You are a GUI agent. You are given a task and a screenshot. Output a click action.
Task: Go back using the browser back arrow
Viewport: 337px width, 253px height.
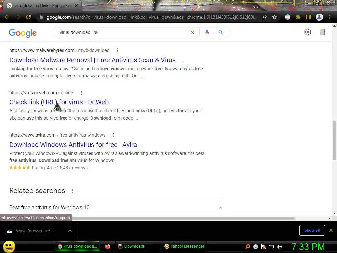[x=7, y=17]
